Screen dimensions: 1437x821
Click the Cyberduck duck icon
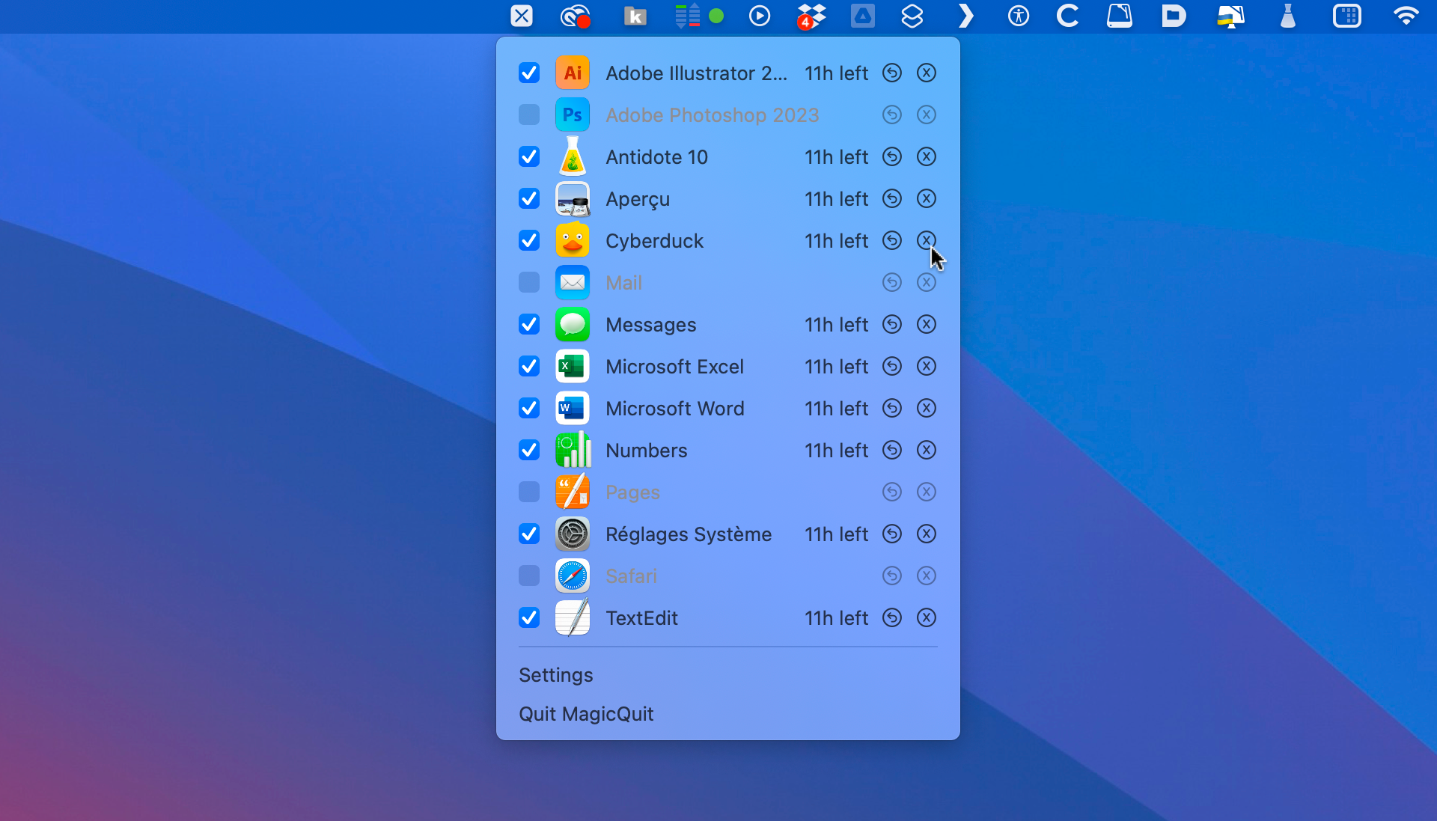(x=572, y=240)
